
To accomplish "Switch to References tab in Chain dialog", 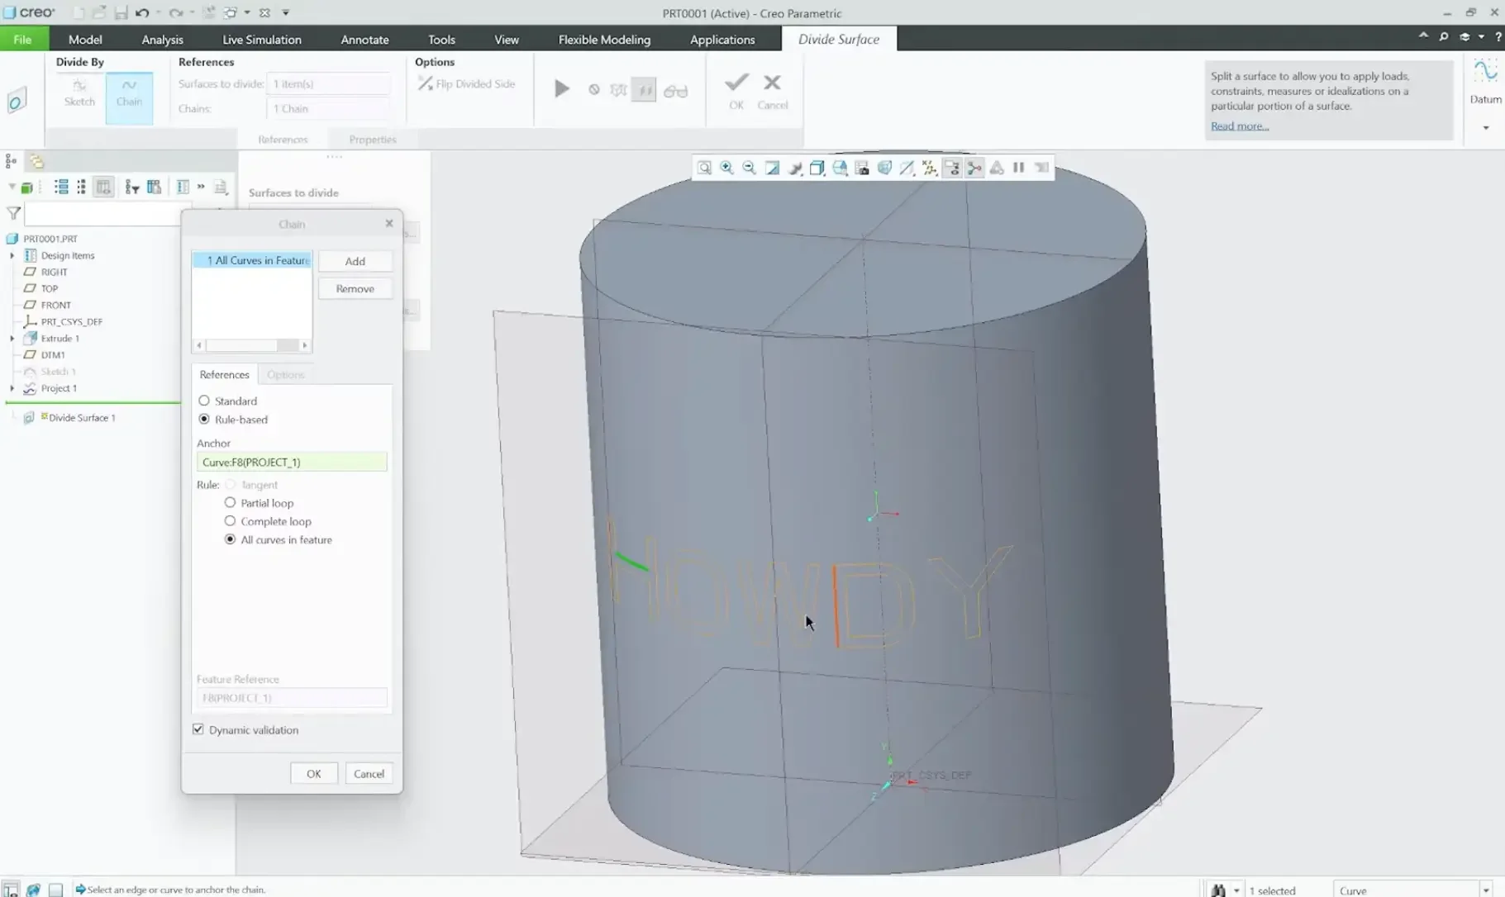I will point(224,374).
